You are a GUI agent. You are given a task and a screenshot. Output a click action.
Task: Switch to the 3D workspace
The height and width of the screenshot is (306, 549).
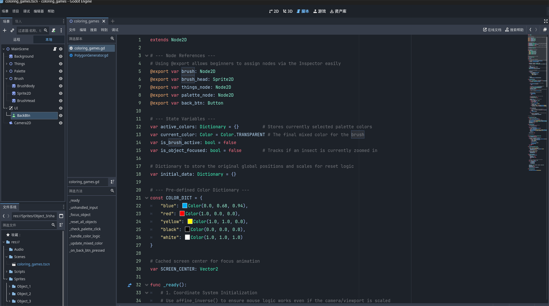pyautogui.click(x=288, y=11)
